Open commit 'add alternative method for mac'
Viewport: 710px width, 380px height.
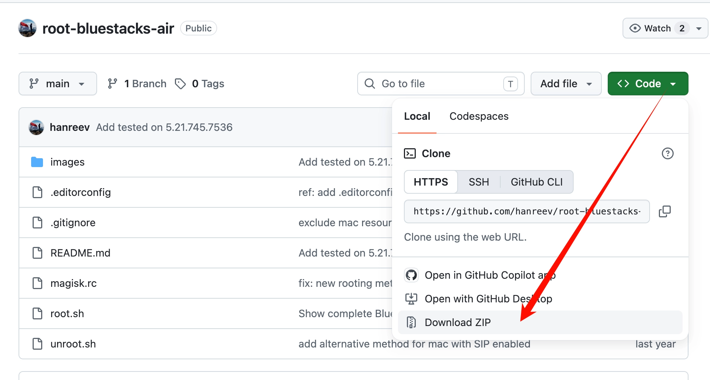[x=414, y=344]
